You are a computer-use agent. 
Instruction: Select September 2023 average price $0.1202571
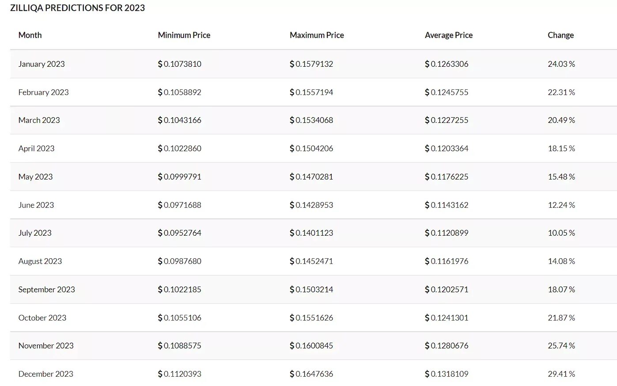(447, 289)
